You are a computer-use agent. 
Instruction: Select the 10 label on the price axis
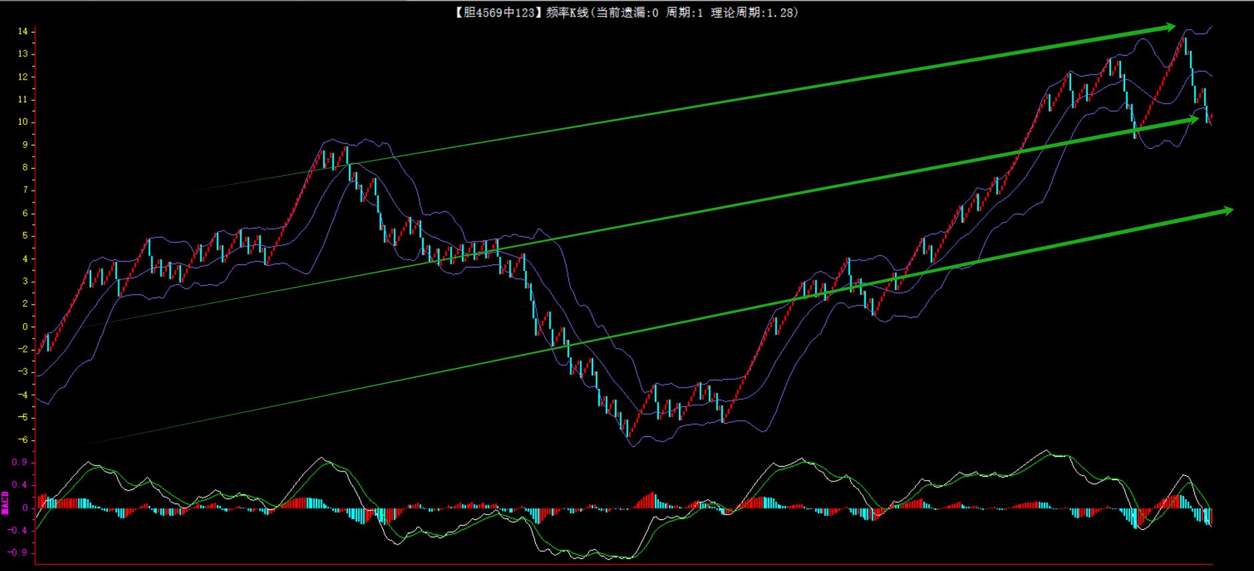click(23, 122)
